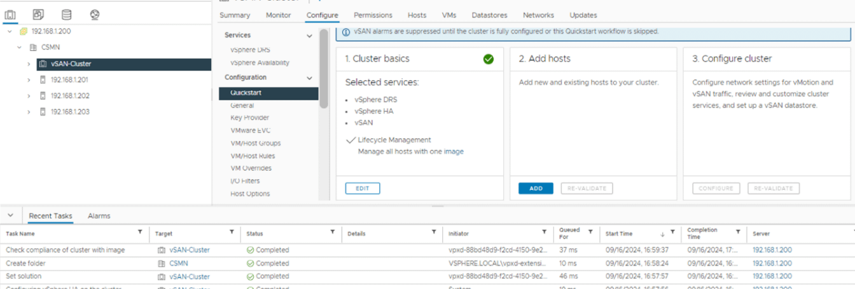
Task: Open the filter icon of Target column
Action: pos(232,232)
